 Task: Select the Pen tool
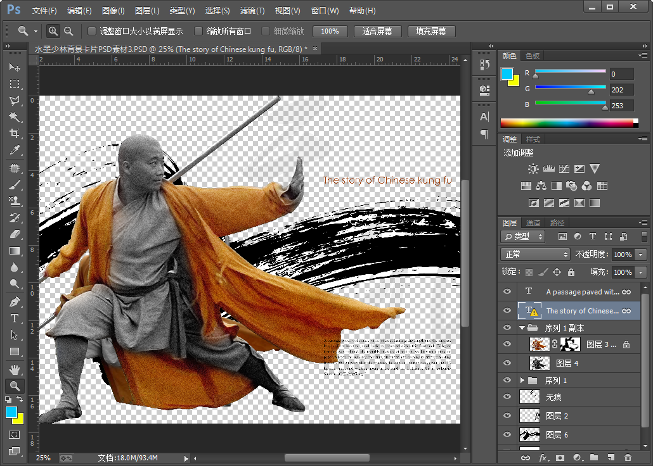15,302
